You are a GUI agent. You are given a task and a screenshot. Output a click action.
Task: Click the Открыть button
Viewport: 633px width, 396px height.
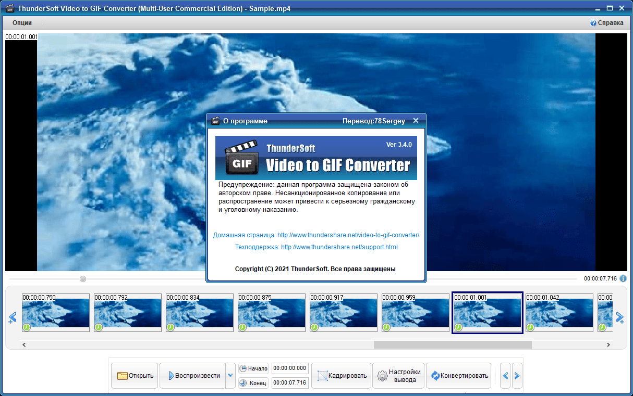point(135,376)
